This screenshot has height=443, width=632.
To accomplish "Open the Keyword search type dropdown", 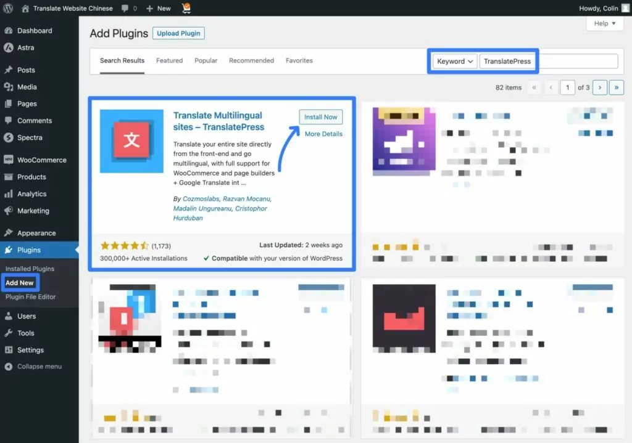I will click(x=455, y=61).
